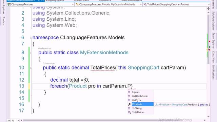This screenshot has width=217, height=122.
Task: Open the Toolbox side tab
Action: click(x=4, y=21)
